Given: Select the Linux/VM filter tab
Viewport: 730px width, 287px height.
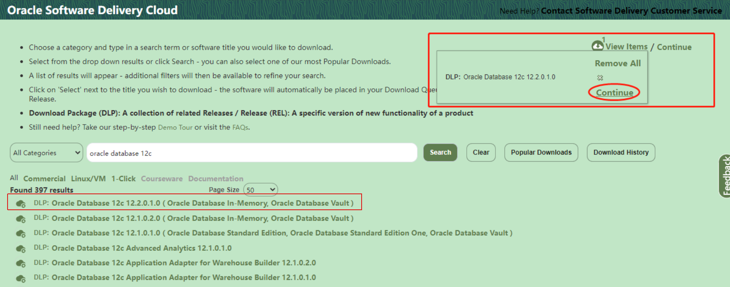Looking at the screenshot, I should pos(88,179).
